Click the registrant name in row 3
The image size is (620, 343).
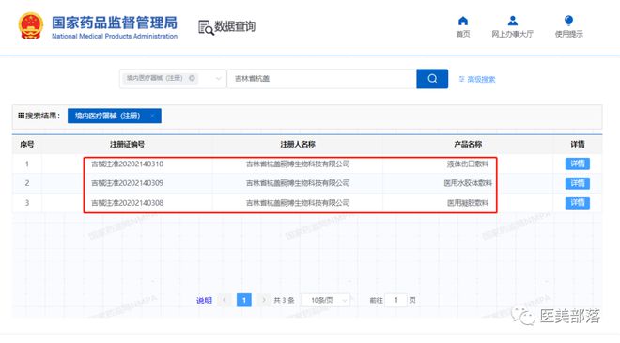pyautogui.click(x=298, y=203)
